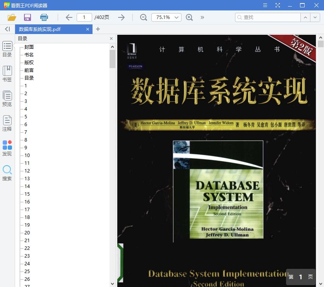Open the 搜索 search sidebar panel
Image resolution: width=324 pixels, height=287 pixels.
point(7,173)
